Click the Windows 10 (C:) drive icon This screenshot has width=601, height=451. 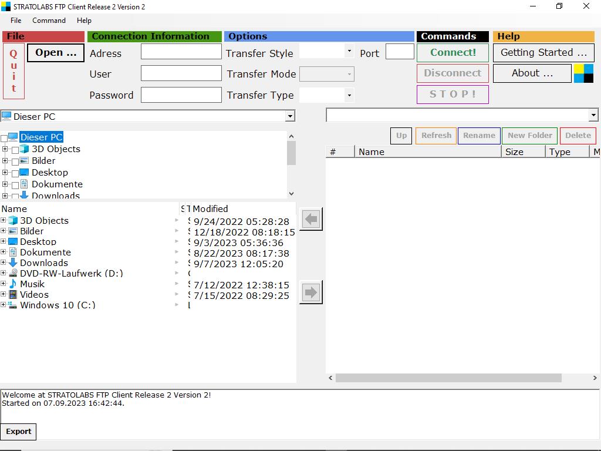13,305
